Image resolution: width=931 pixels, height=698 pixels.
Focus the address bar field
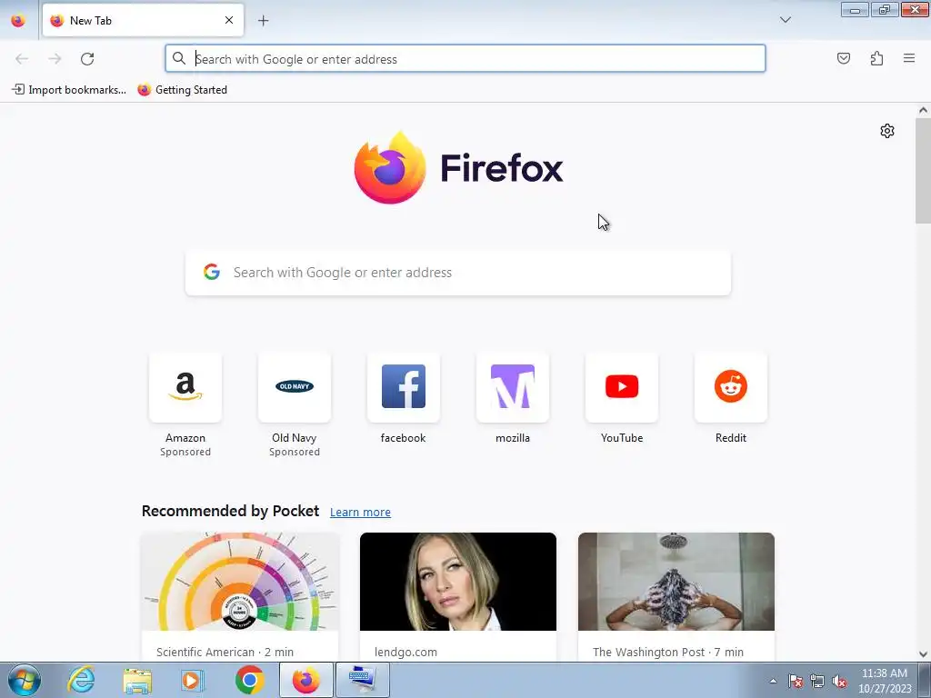tap(465, 59)
